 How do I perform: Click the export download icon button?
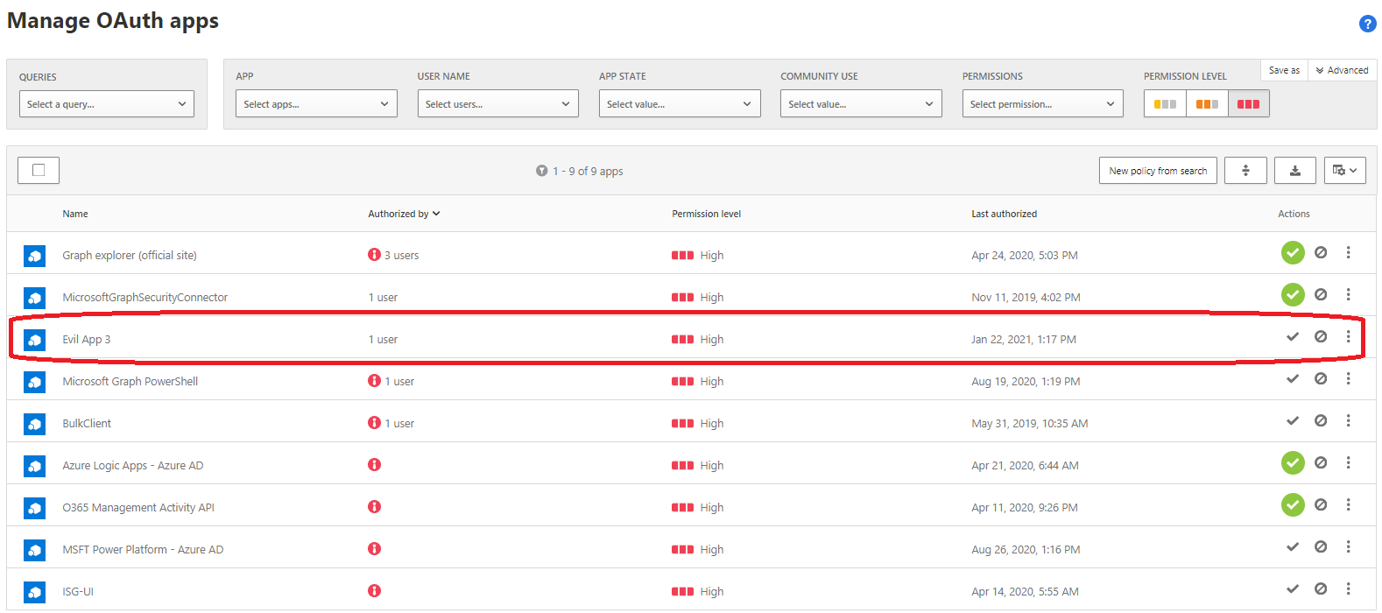tap(1295, 171)
